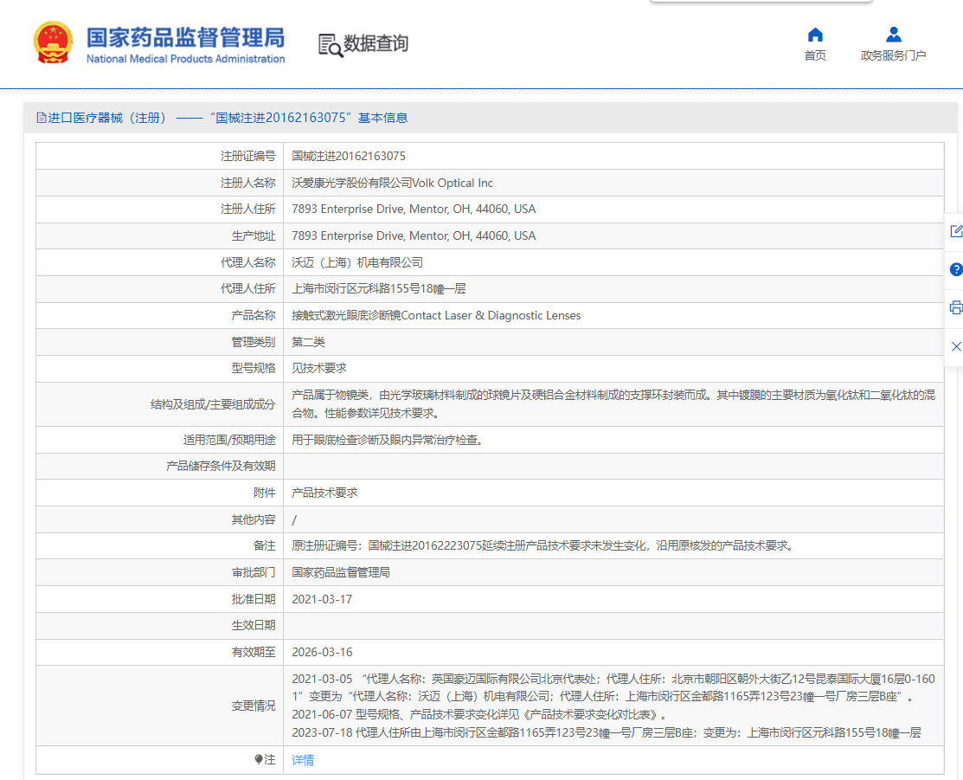Image resolution: width=963 pixels, height=780 pixels.
Task: Select product name Contact Laser & Diagnostic Lenses
Action: 437,315
